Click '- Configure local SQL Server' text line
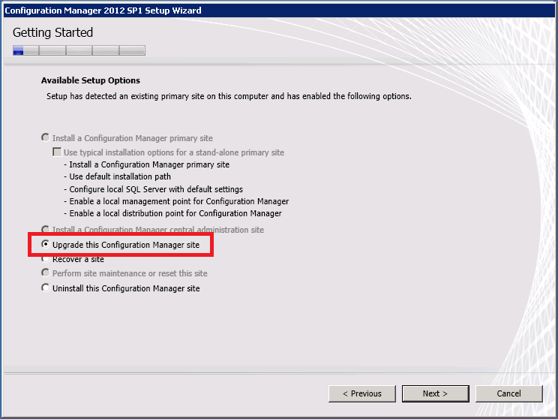Screen dimensions: 558x419 pyautogui.click(x=154, y=189)
